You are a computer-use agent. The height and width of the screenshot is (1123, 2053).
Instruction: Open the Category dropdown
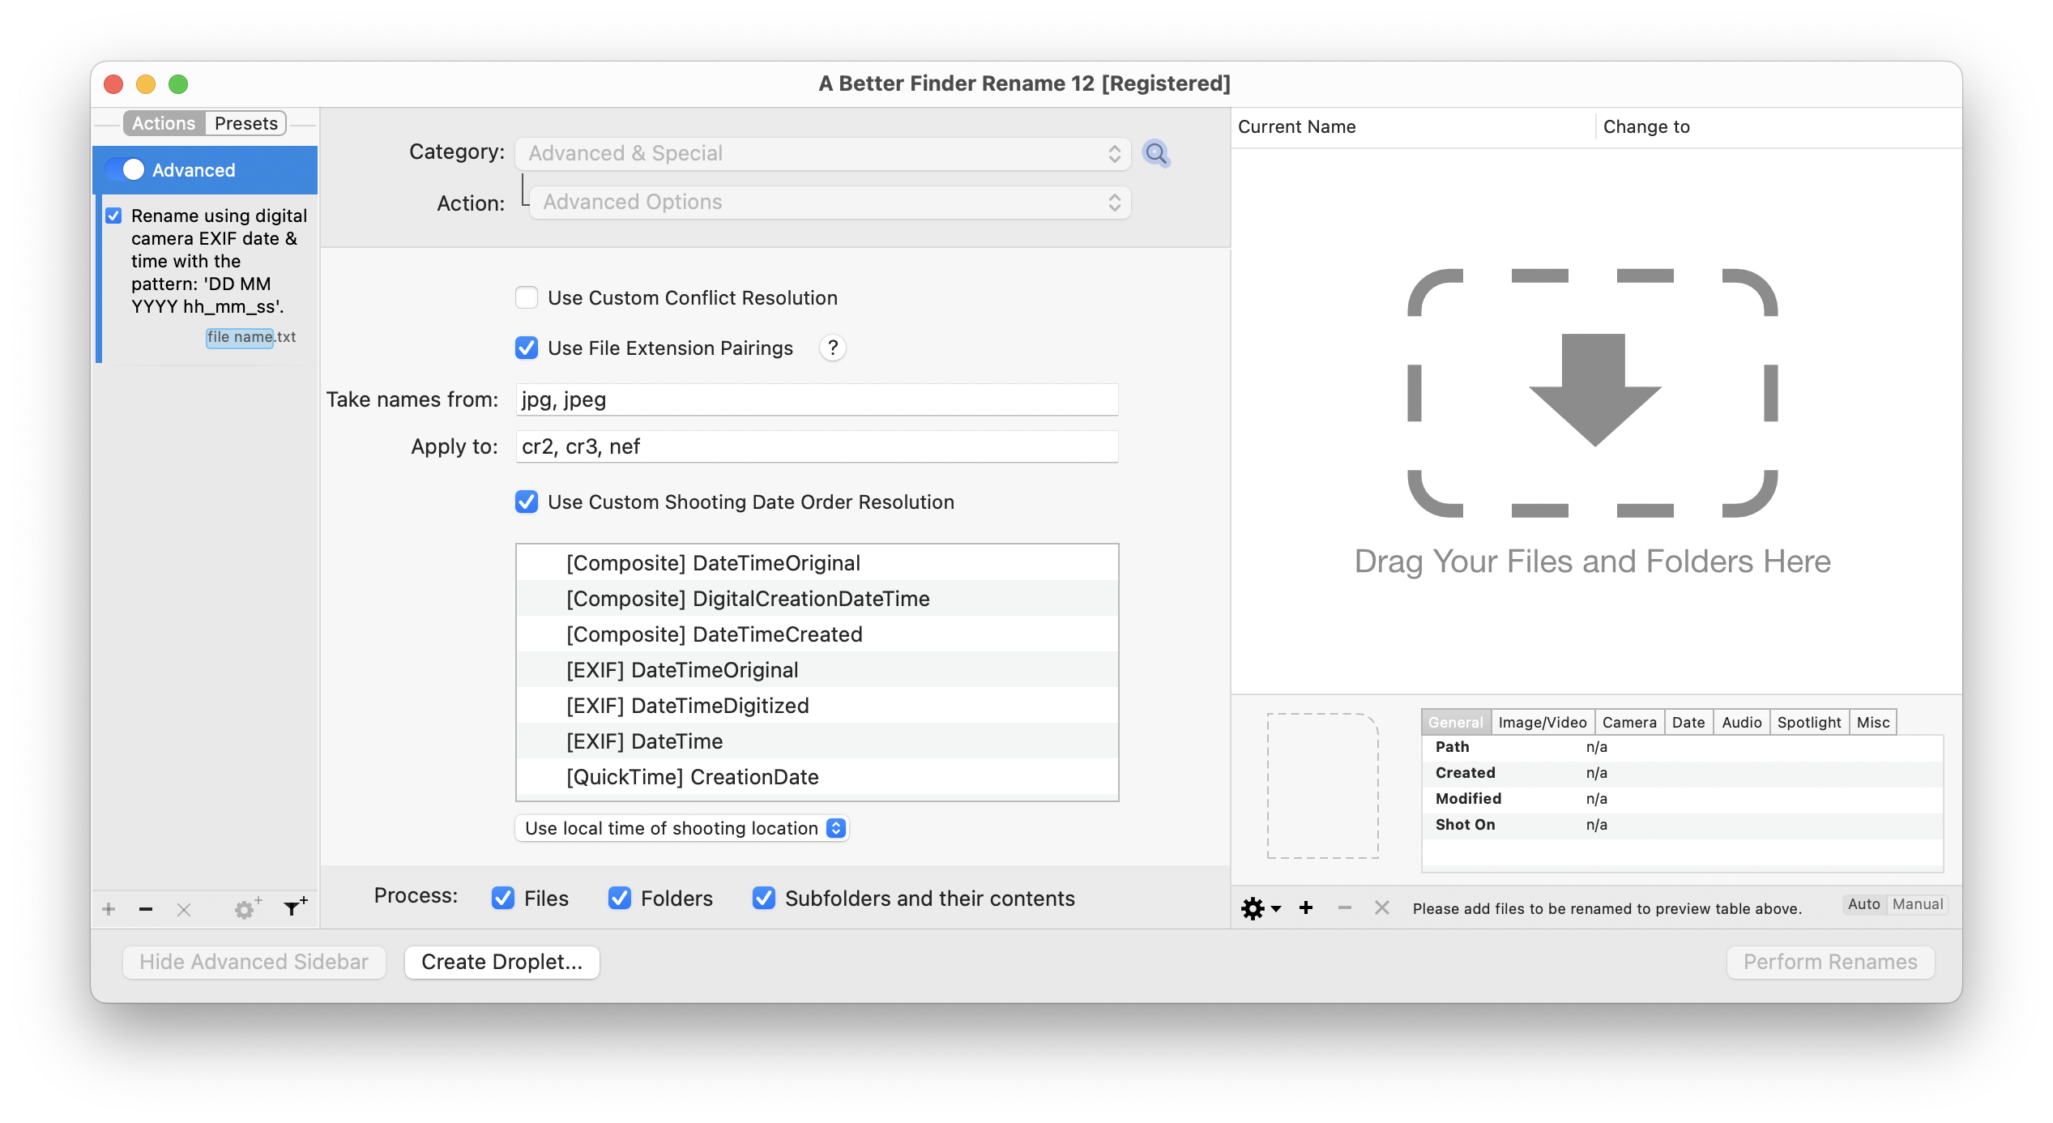823,153
